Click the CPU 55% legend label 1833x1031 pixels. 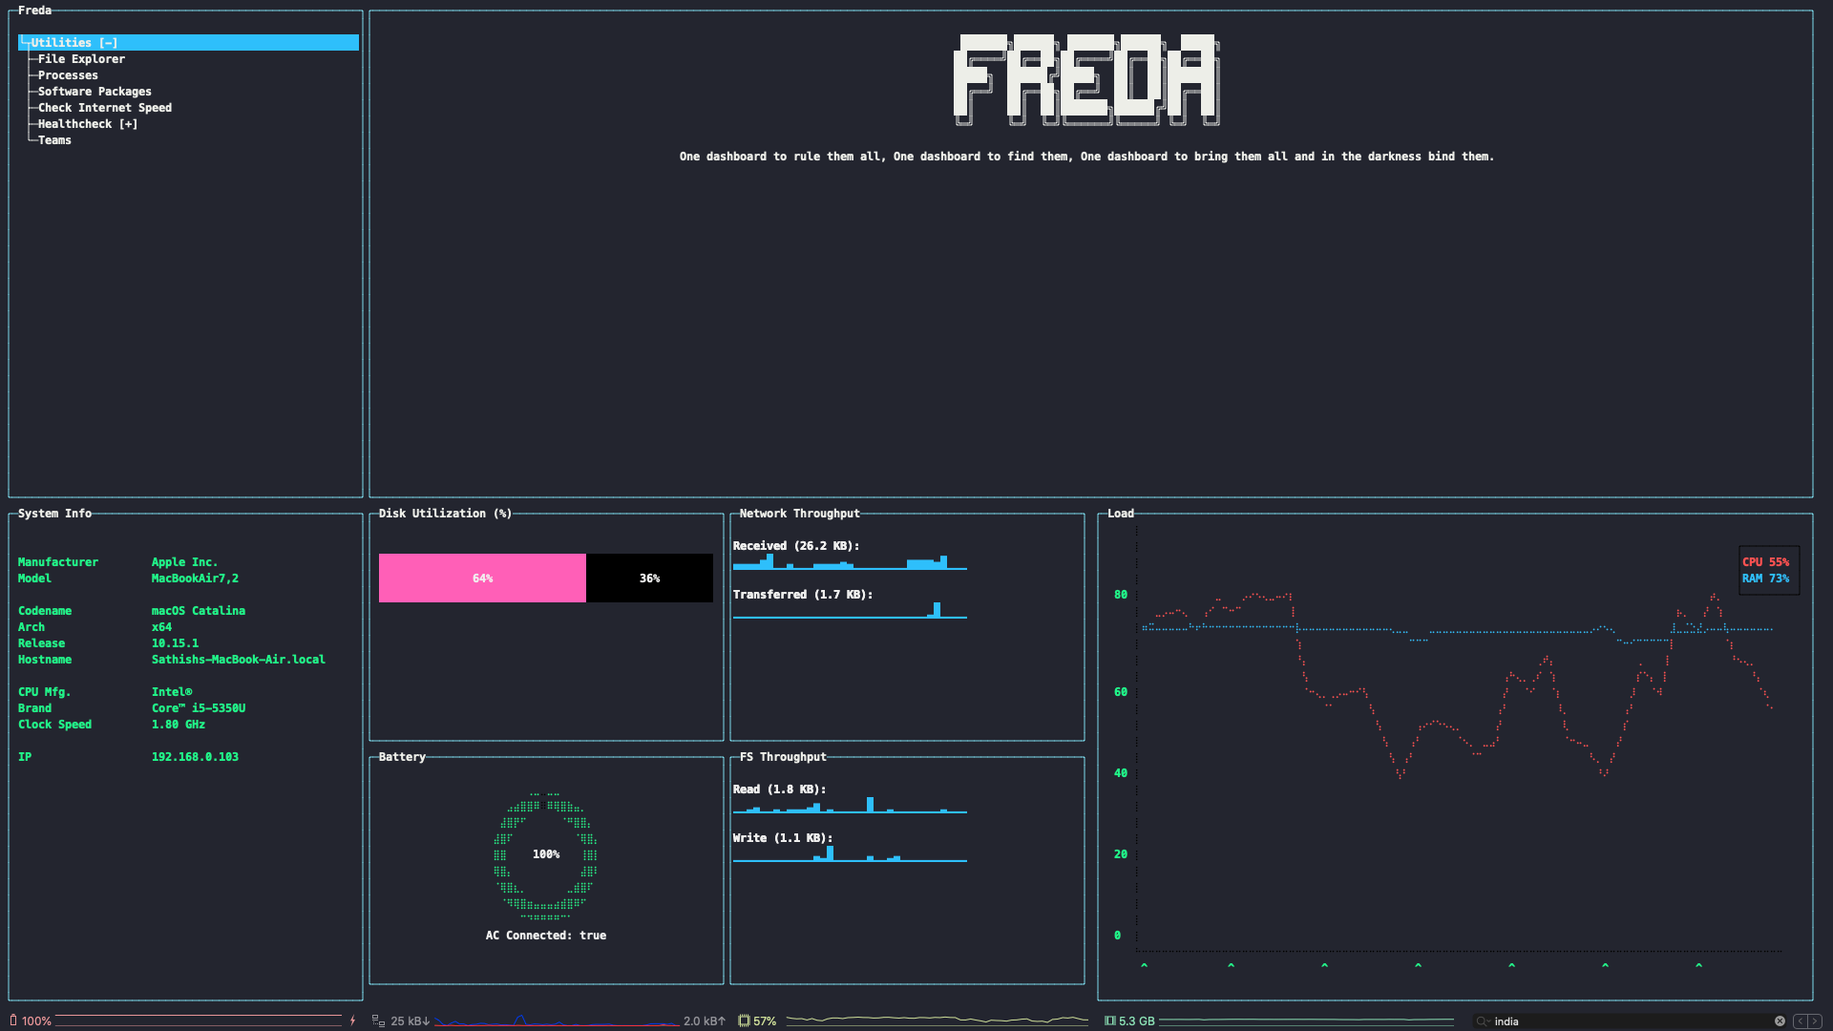[1765, 562]
